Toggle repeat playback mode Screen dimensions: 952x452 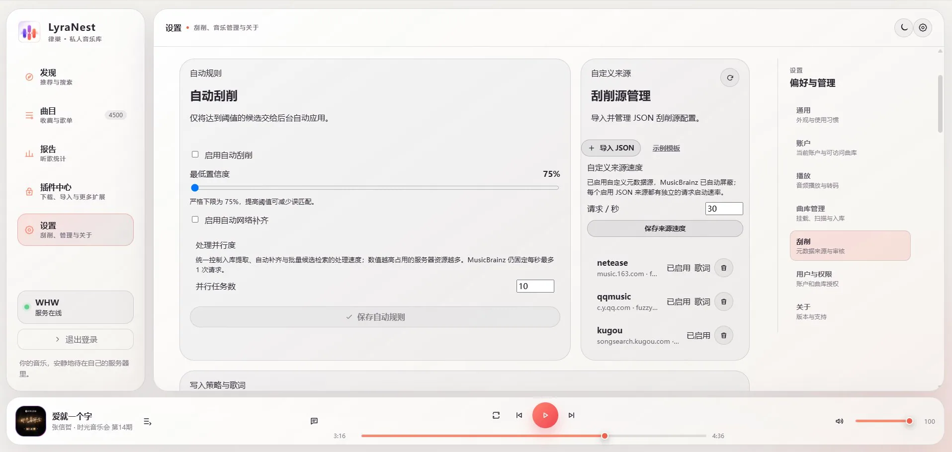click(496, 415)
